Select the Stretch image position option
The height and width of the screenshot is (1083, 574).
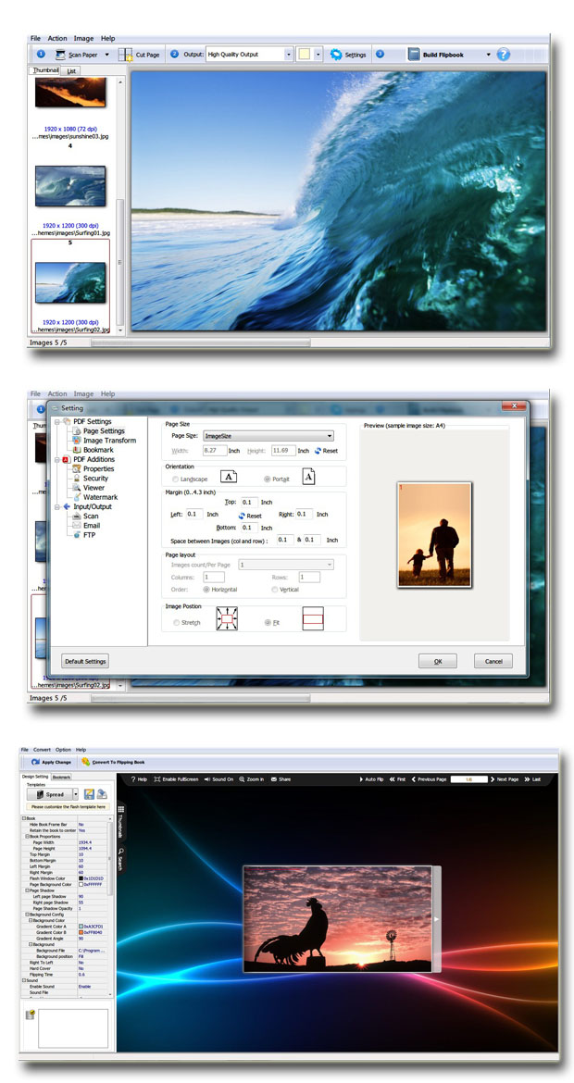click(177, 623)
